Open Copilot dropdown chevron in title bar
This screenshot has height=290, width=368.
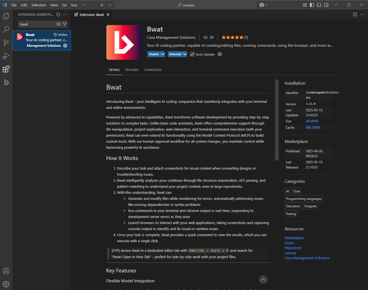pos(266,5)
